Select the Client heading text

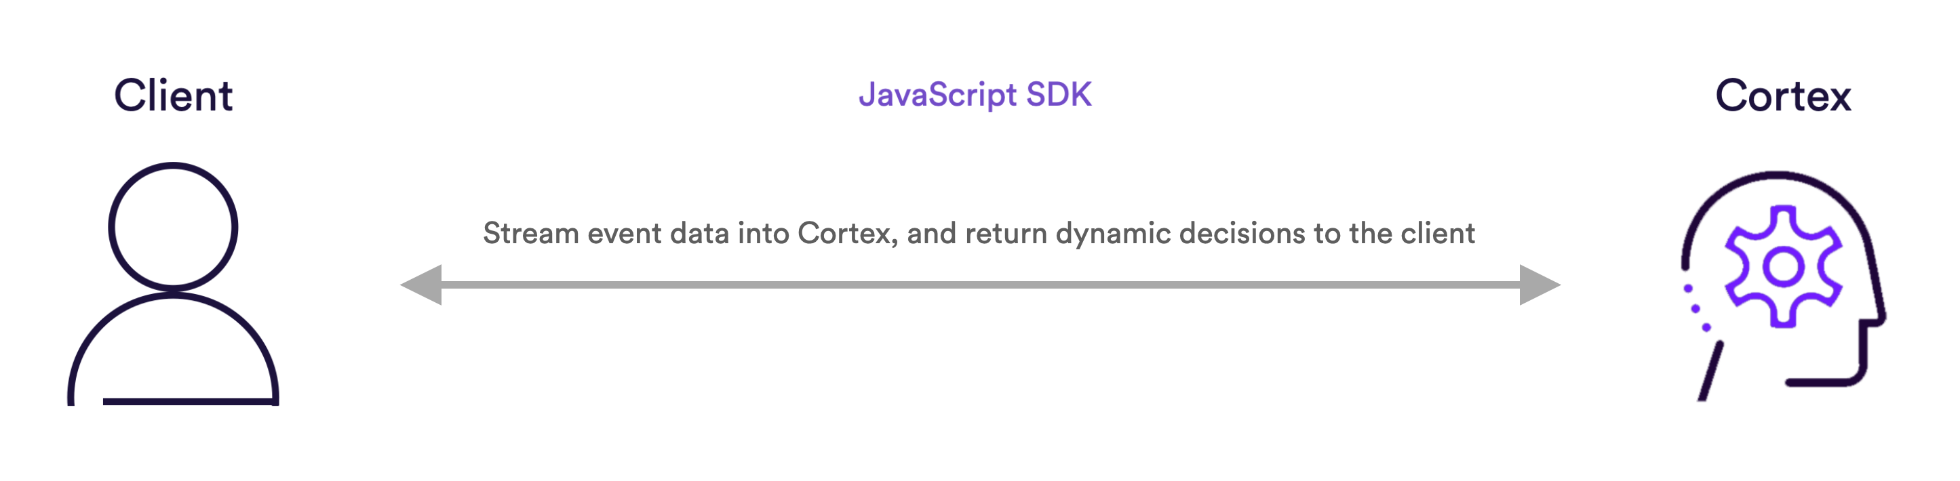tap(174, 96)
